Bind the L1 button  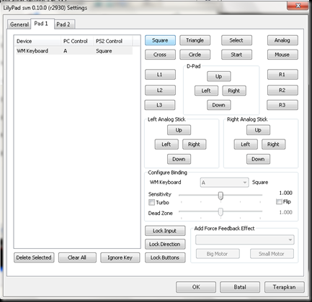tap(160, 75)
